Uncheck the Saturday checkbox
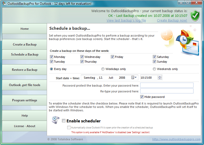The height and width of the screenshot is (145, 204). [154, 57]
